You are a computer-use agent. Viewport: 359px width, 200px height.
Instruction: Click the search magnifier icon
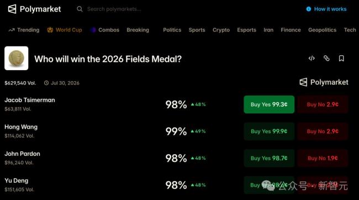coord(80,9)
